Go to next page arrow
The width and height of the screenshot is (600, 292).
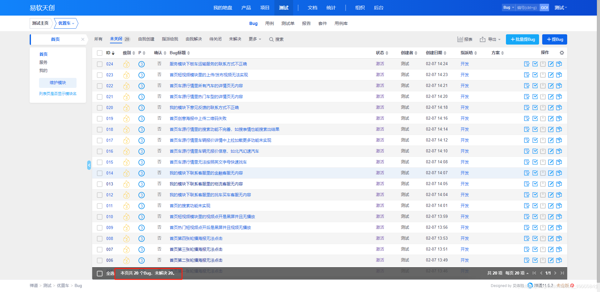(x=555, y=273)
